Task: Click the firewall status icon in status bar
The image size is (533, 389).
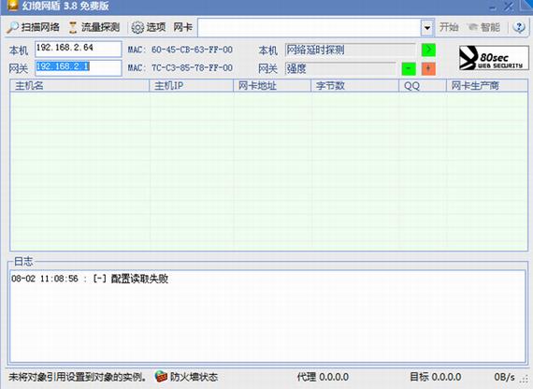Action: tap(161, 377)
